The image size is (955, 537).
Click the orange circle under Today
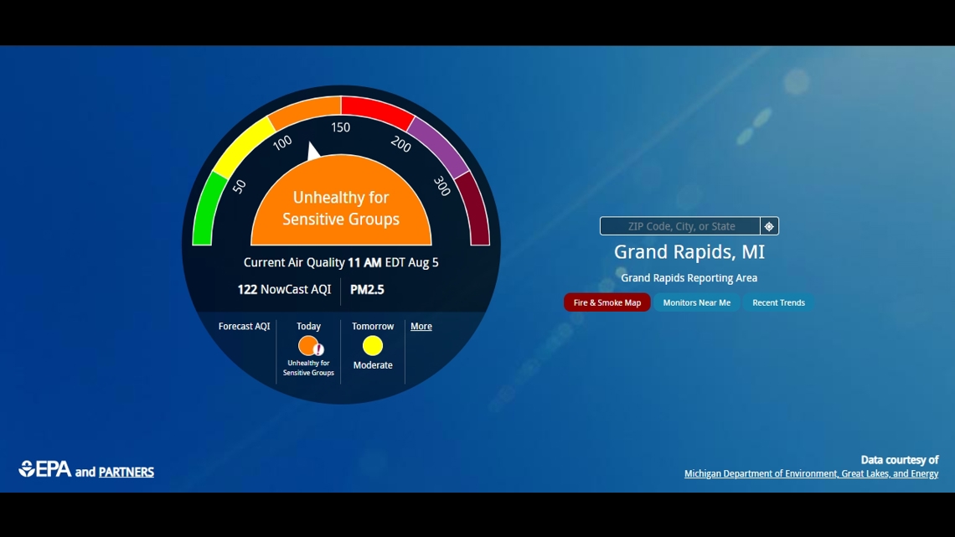tap(307, 344)
